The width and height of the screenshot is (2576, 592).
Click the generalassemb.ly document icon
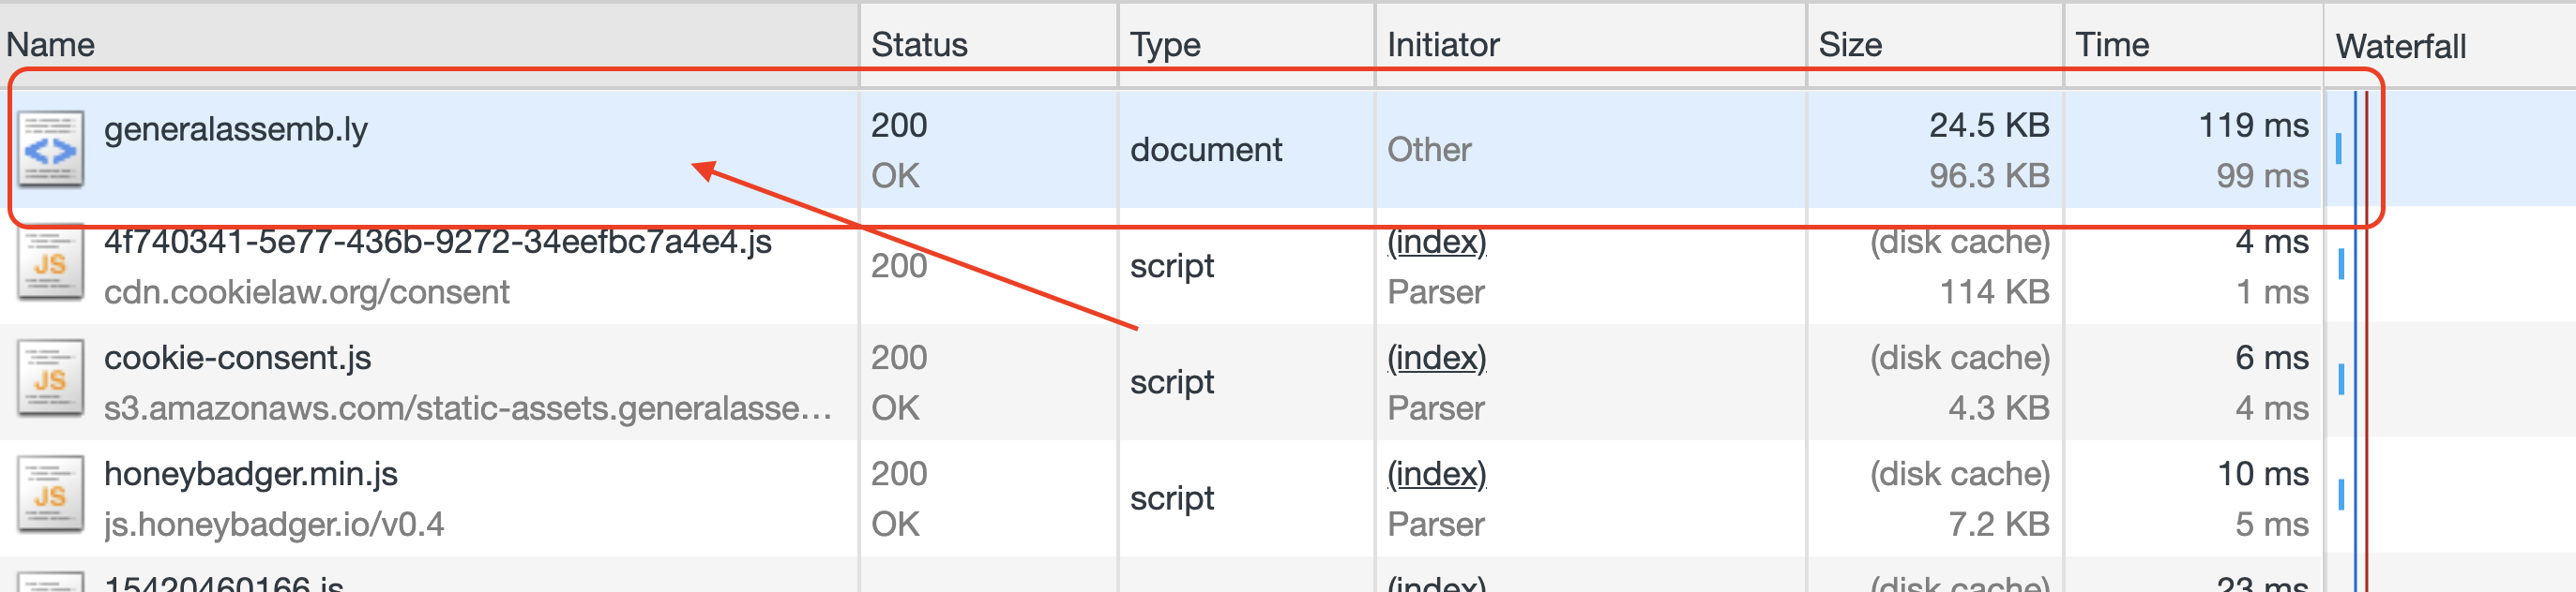pyautogui.click(x=50, y=150)
